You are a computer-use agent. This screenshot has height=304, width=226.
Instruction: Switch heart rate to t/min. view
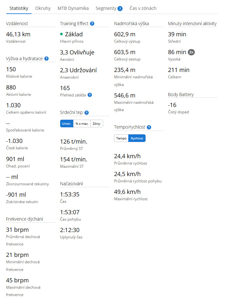[x=67, y=124]
